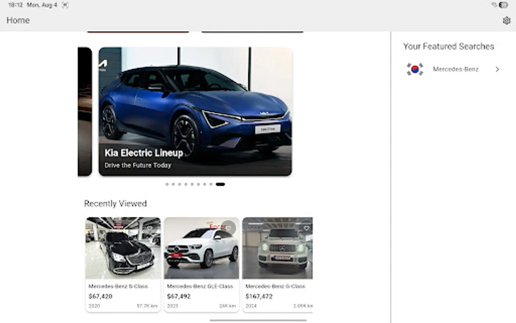Tap the 18:12 clock in status bar

point(15,5)
